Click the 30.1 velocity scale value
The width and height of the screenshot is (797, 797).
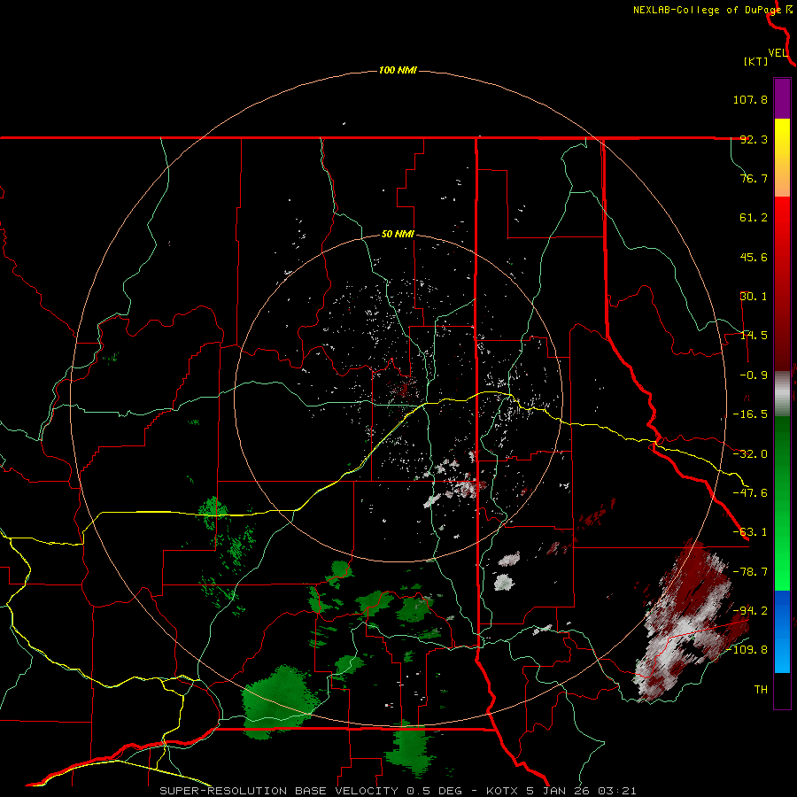[x=754, y=297]
